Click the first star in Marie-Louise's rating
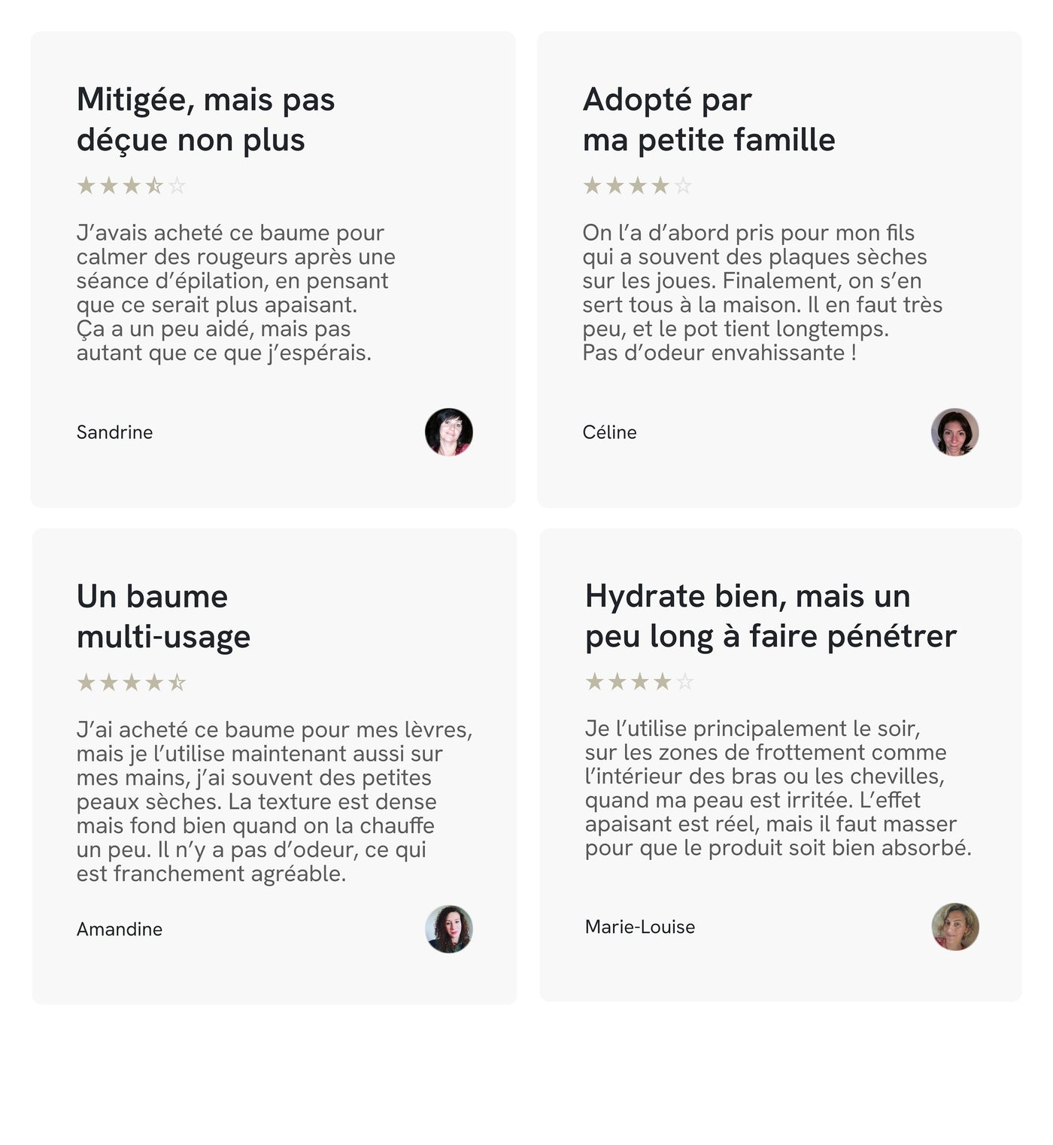The image size is (1053, 1145). tap(595, 682)
